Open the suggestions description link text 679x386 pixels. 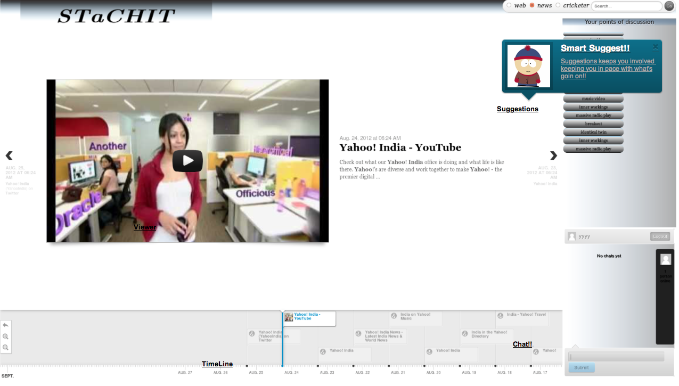[x=608, y=69]
